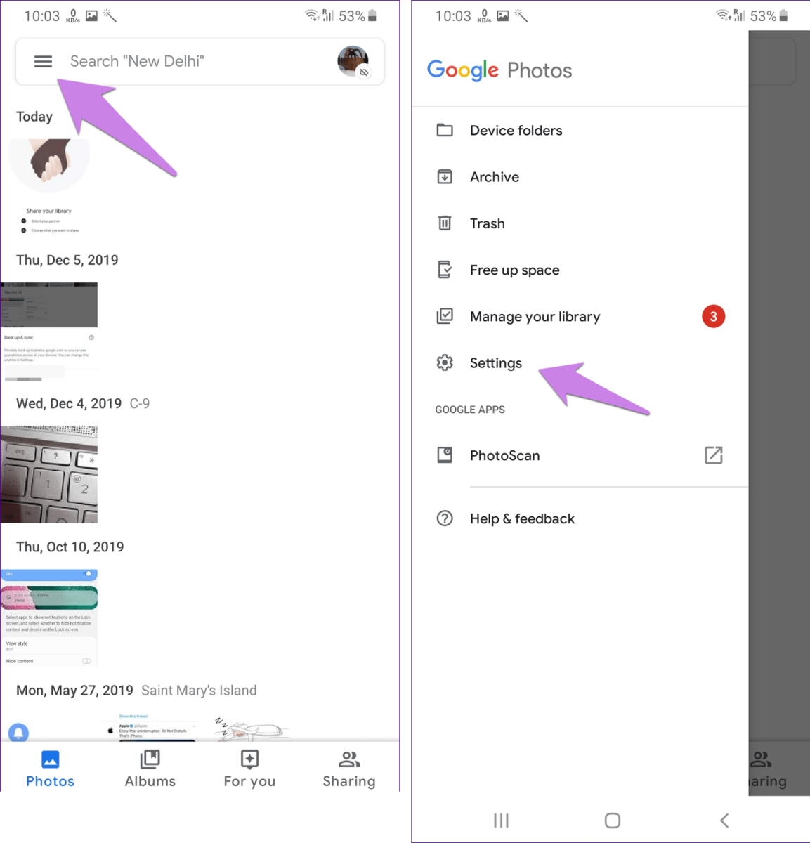Switch to the Albums tab
This screenshot has width=810, height=843.
[150, 769]
